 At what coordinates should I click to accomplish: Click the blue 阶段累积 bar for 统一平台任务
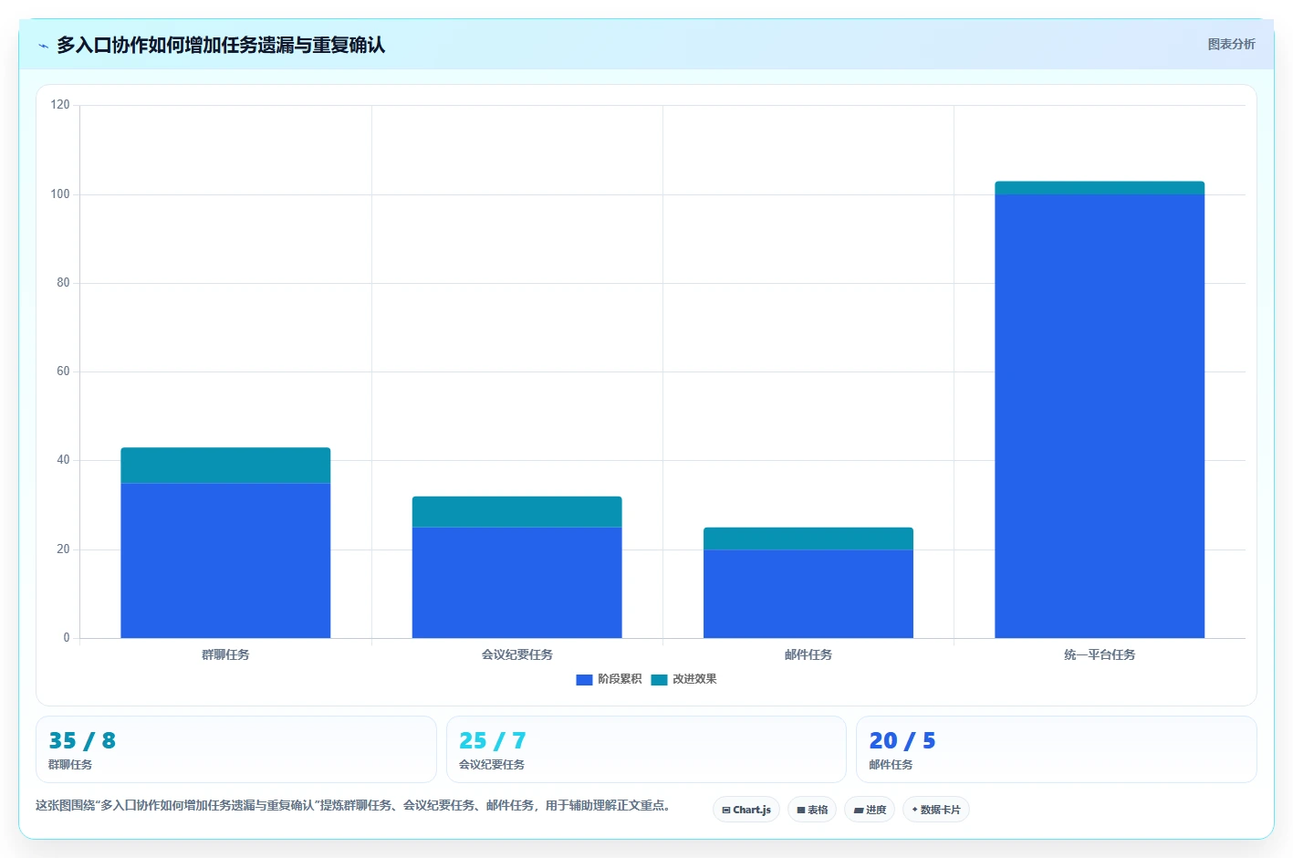click(x=1100, y=416)
